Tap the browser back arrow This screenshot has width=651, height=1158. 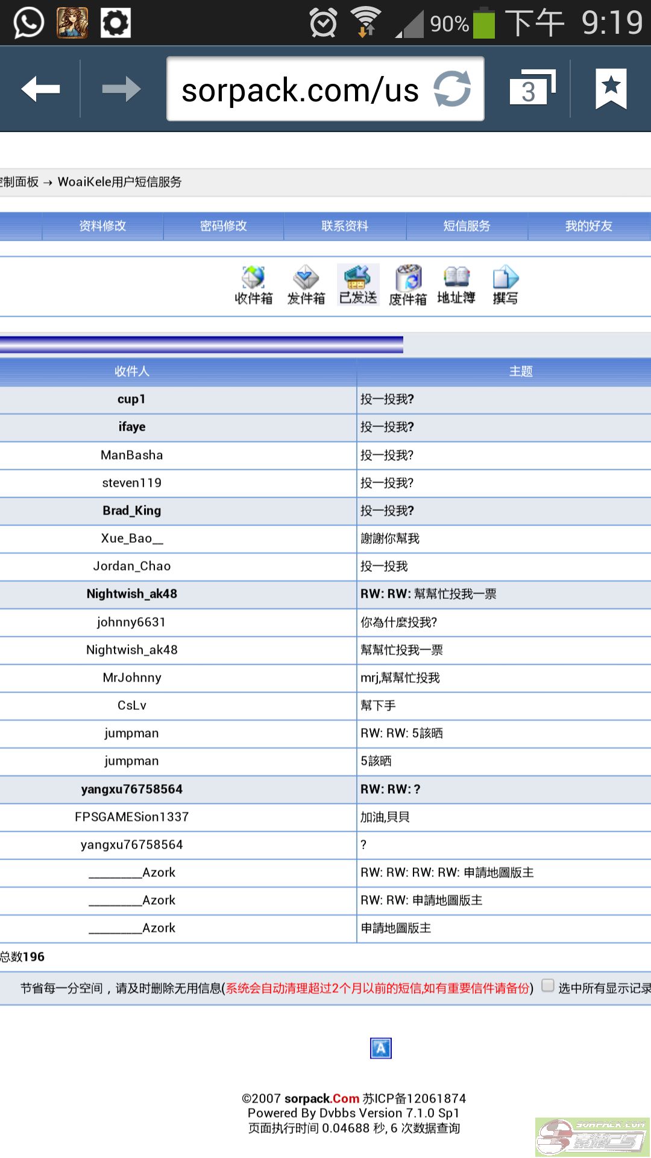pos(40,89)
